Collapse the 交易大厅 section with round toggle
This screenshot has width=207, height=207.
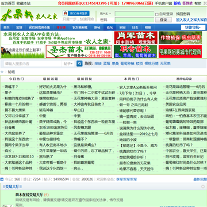point(203,186)
